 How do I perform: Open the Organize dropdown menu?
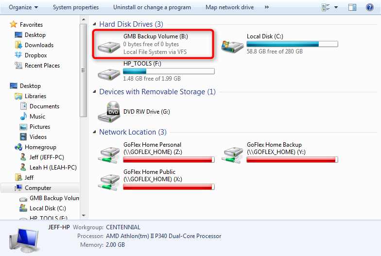click(23, 7)
